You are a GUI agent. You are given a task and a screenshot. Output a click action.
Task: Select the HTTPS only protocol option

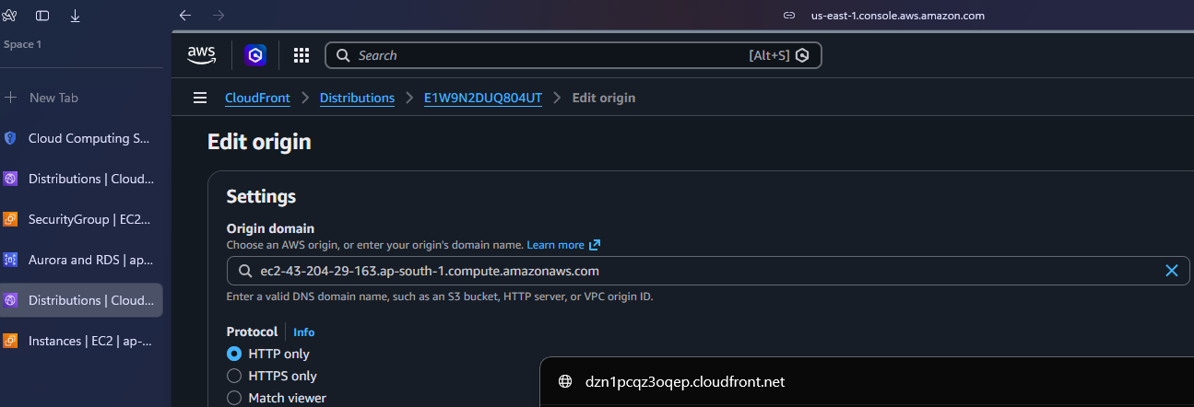point(234,376)
